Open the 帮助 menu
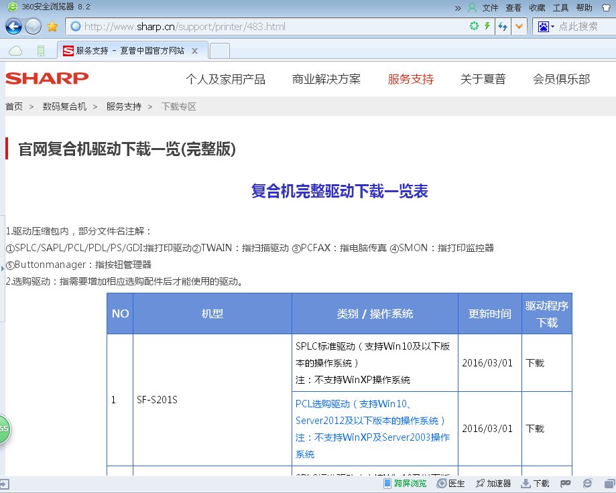Image resolution: width=616 pixels, height=493 pixels. click(x=584, y=8)
